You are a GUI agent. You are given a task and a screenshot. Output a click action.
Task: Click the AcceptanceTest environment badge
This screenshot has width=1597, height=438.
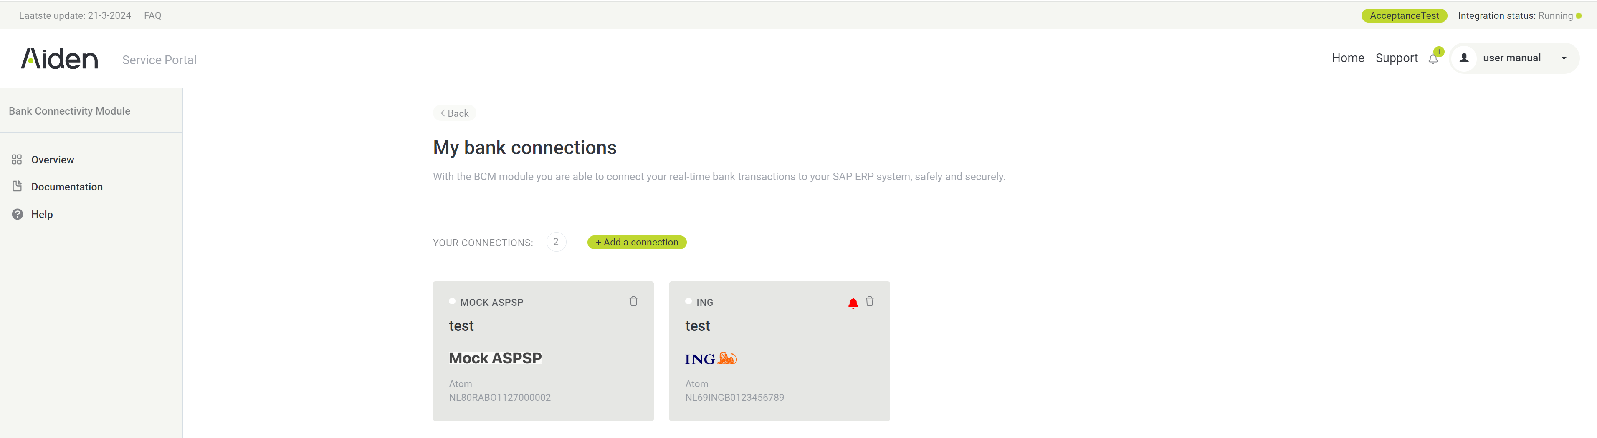(1404, 15)
